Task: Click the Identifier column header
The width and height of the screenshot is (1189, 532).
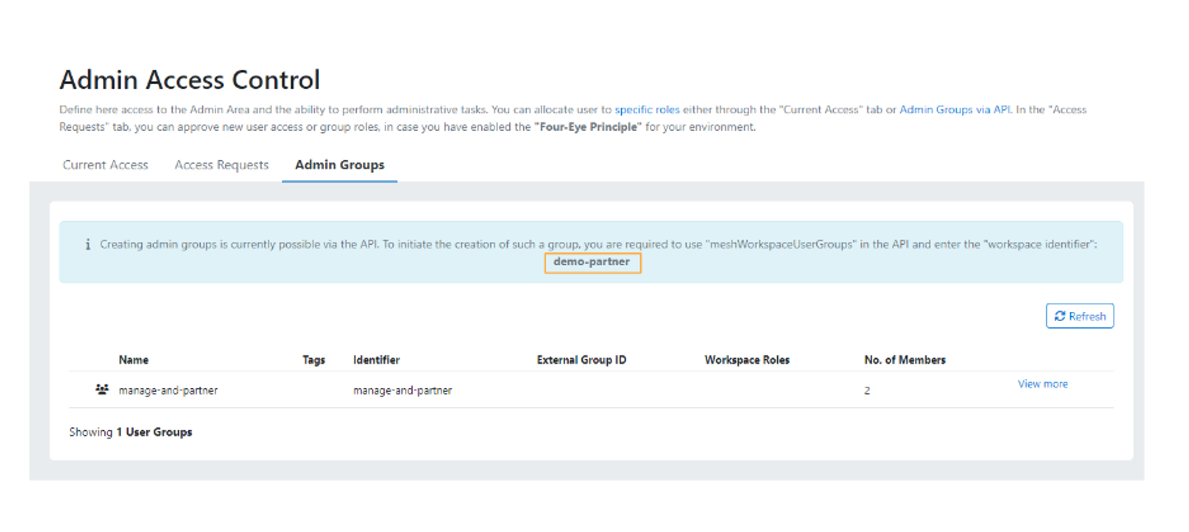Action: (x=376, y=360)
